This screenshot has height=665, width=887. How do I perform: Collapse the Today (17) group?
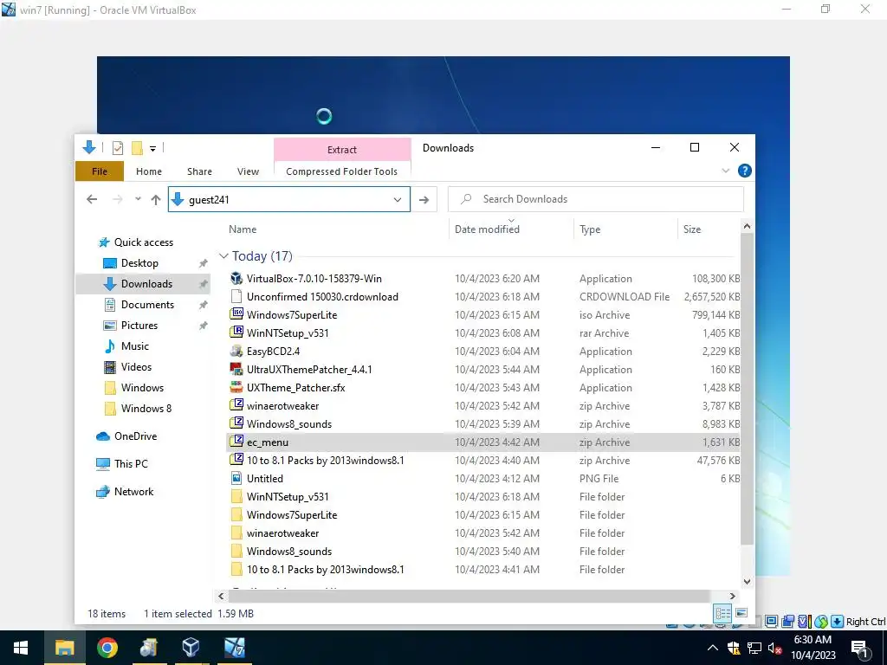pos(223,256)
